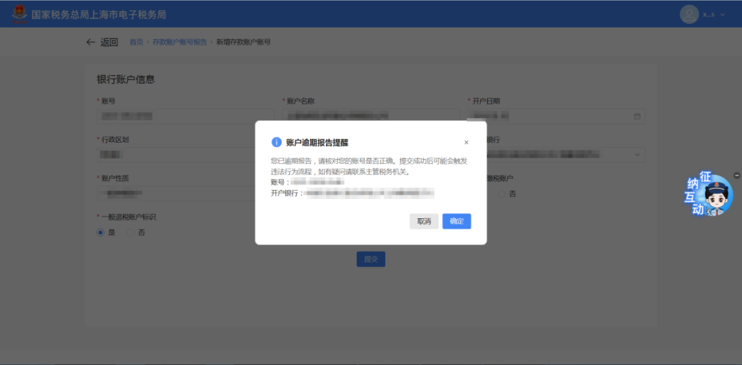Click the 账号 input field
Viewport: 742px width, 365px height.
point(184,116)
